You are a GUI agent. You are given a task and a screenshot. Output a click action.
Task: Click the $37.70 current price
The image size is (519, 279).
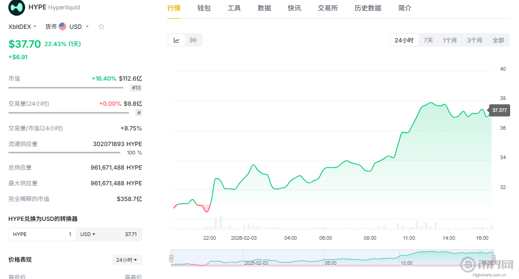[25, 44]
